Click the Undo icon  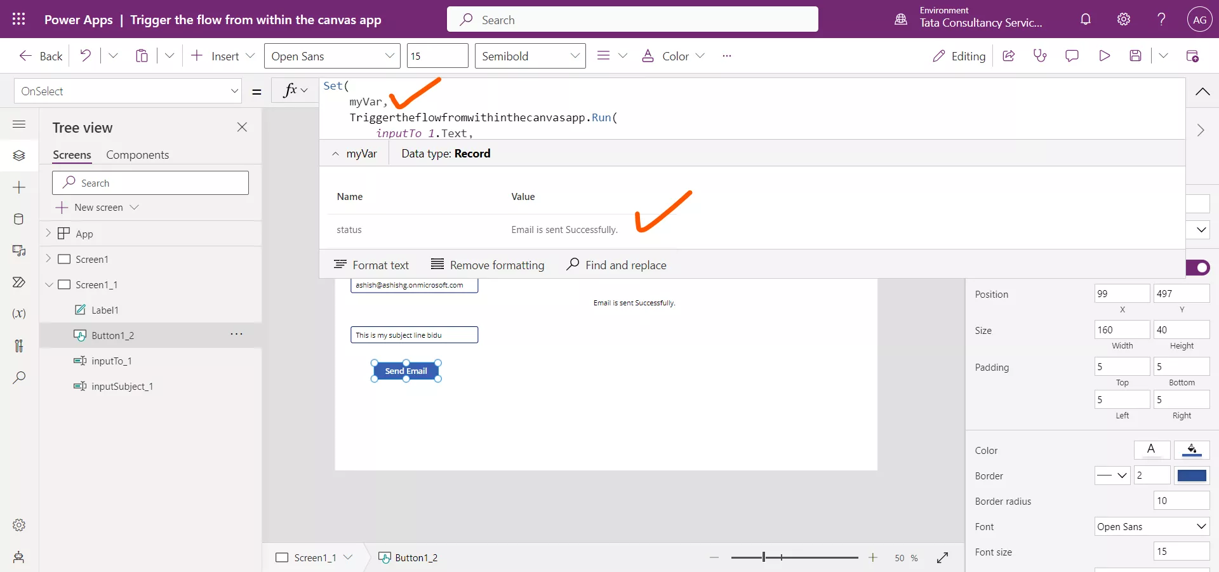coord(85,56)
